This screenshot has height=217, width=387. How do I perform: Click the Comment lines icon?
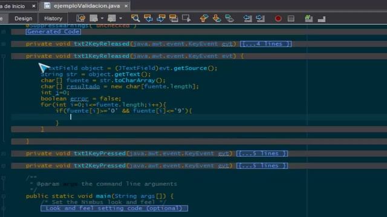click(x=309, y=19)
